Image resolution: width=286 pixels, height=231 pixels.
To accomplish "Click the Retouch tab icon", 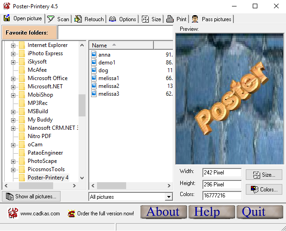I will (78, 19).
